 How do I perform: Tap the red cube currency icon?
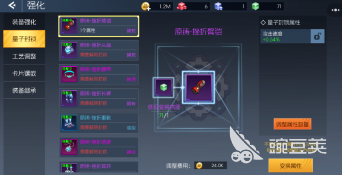click(182, 7)
